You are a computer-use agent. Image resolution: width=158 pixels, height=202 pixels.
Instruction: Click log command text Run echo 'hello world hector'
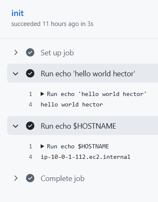pos(97,94)
